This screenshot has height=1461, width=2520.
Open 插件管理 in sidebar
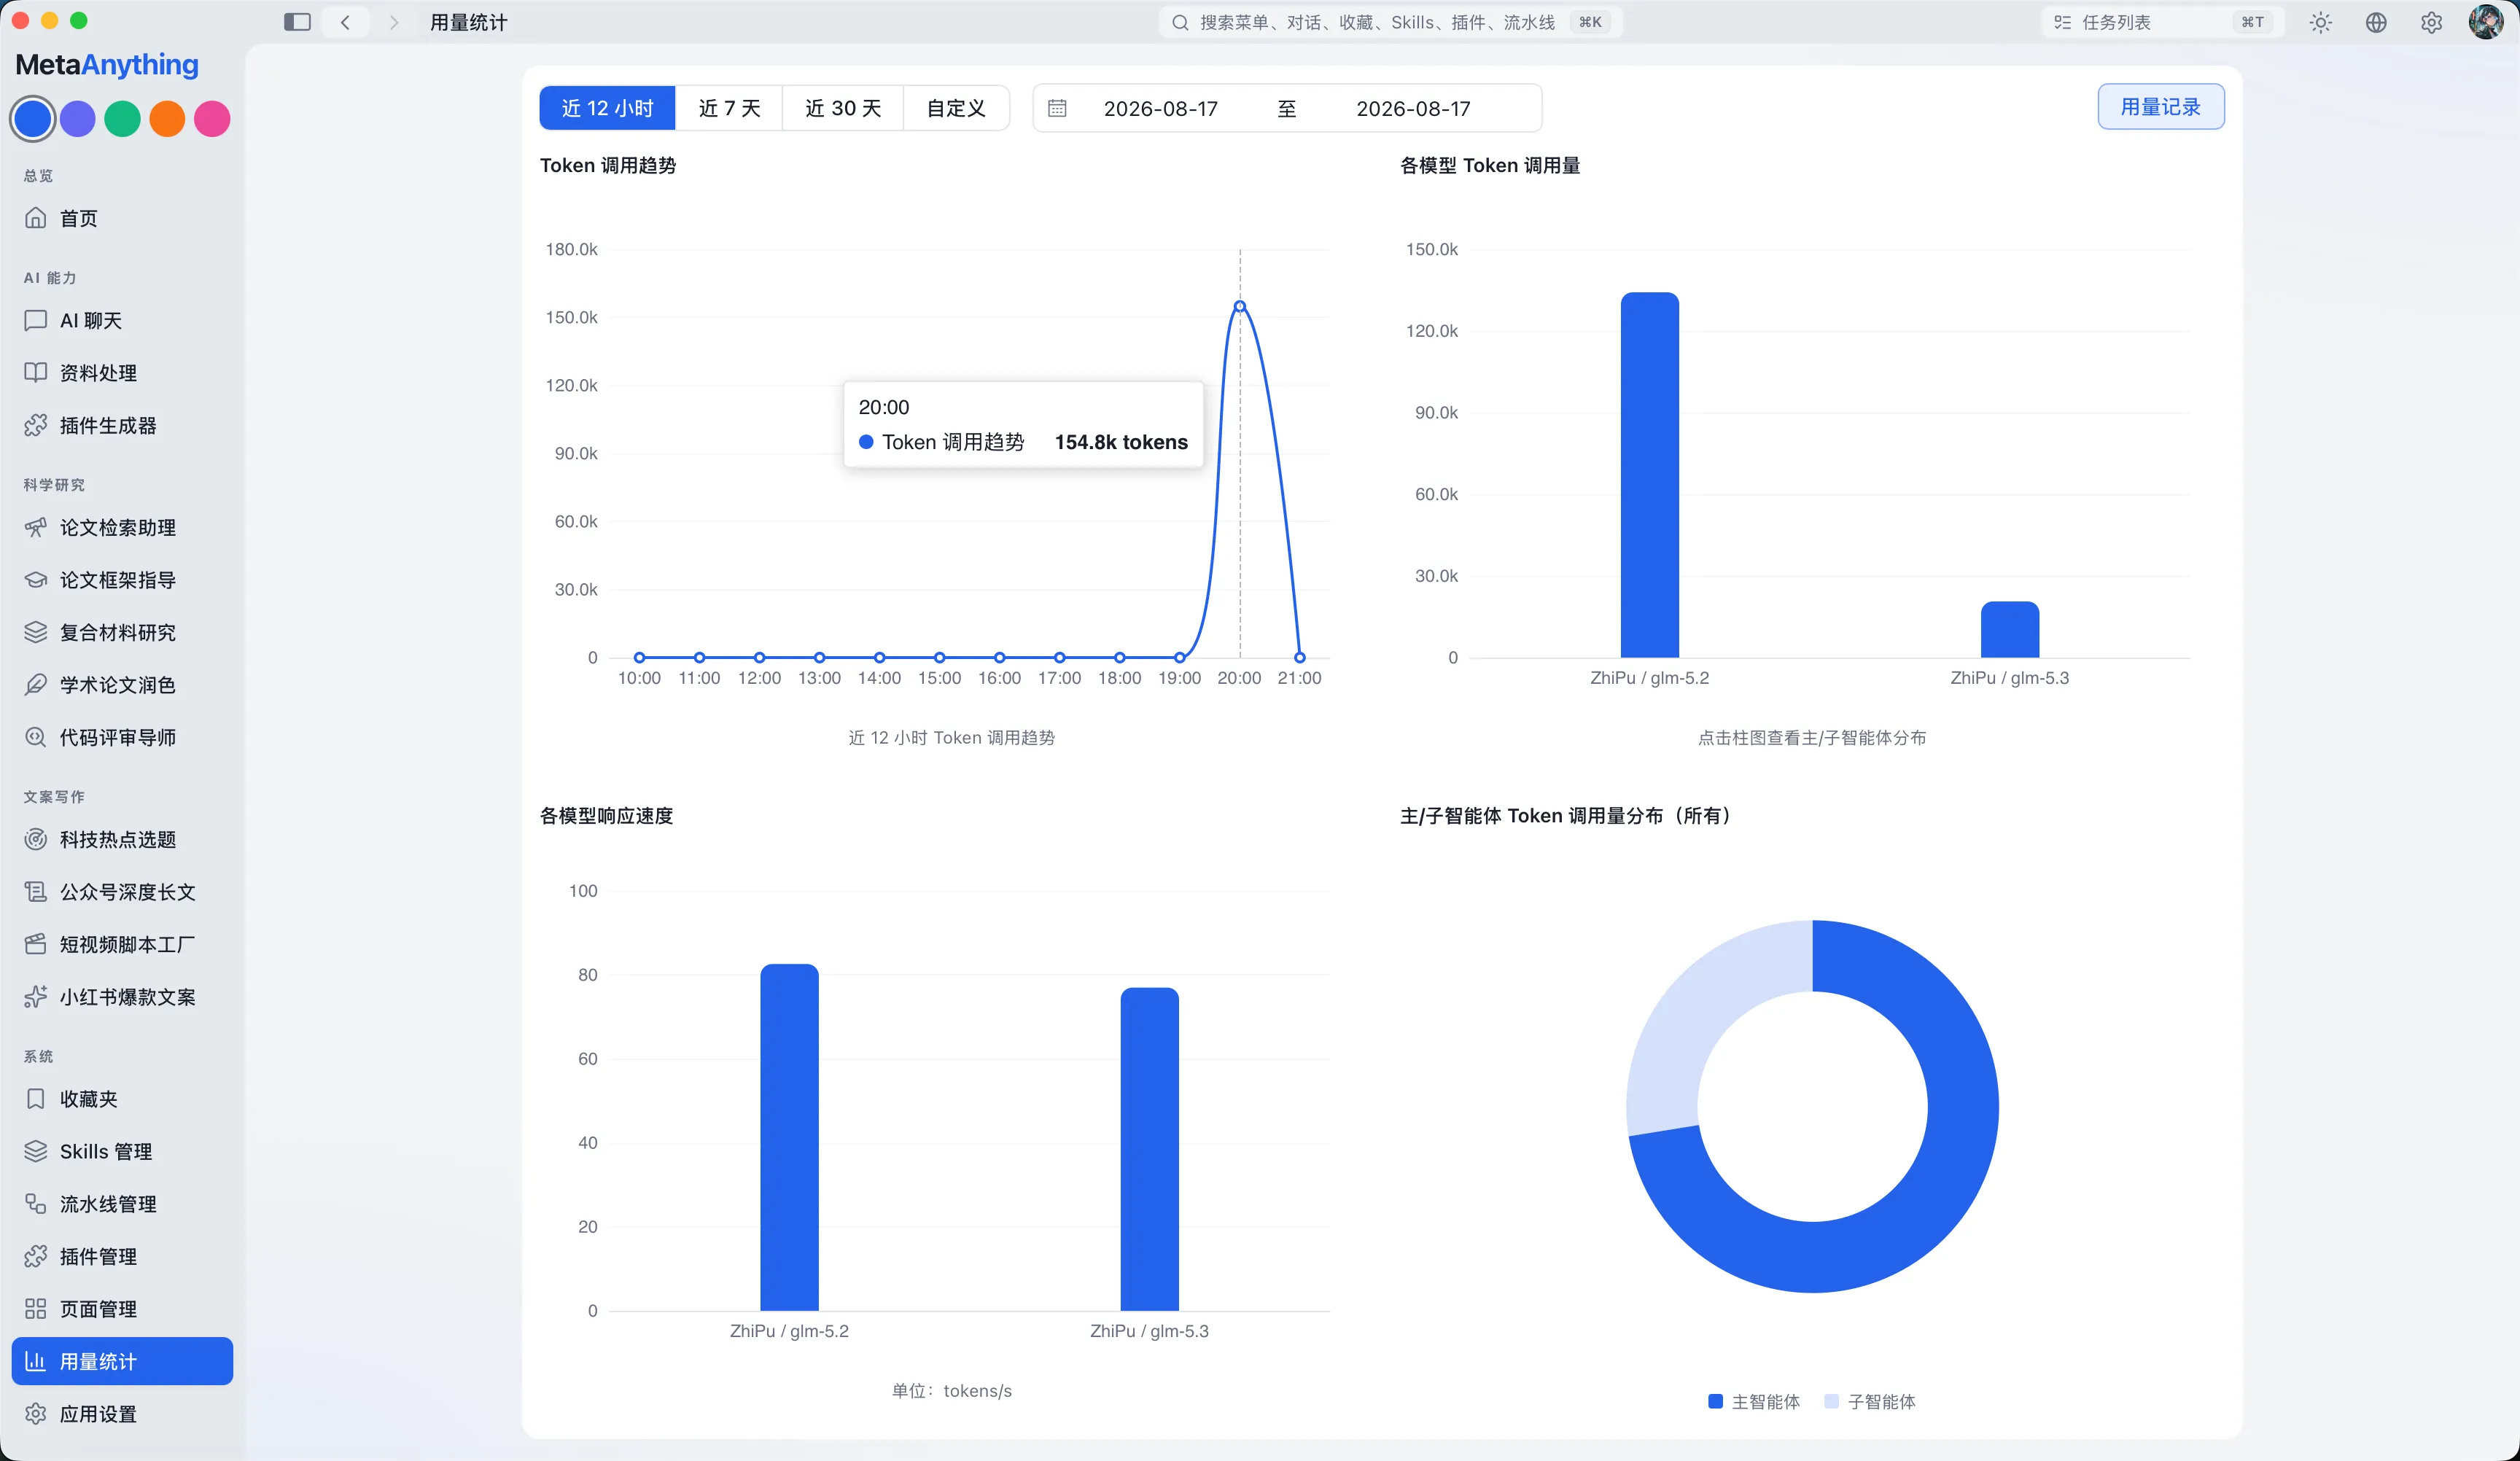122,1256
